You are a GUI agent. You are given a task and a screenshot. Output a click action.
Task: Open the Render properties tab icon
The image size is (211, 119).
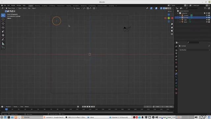coord(176,50)
